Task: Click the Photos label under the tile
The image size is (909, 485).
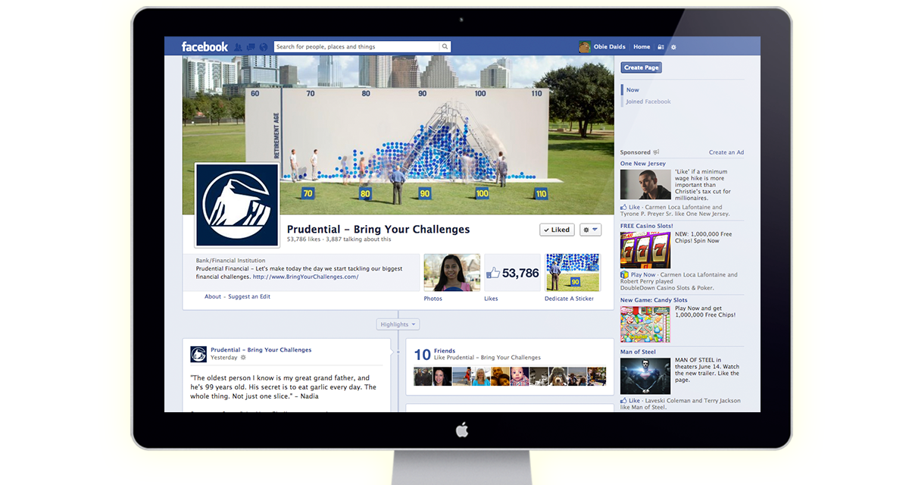Action: [433, 299]
